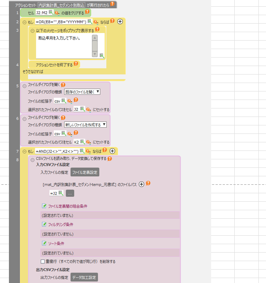
Task: Click plus icon next to AND formula condition
Action: click(x=112, y=151)
